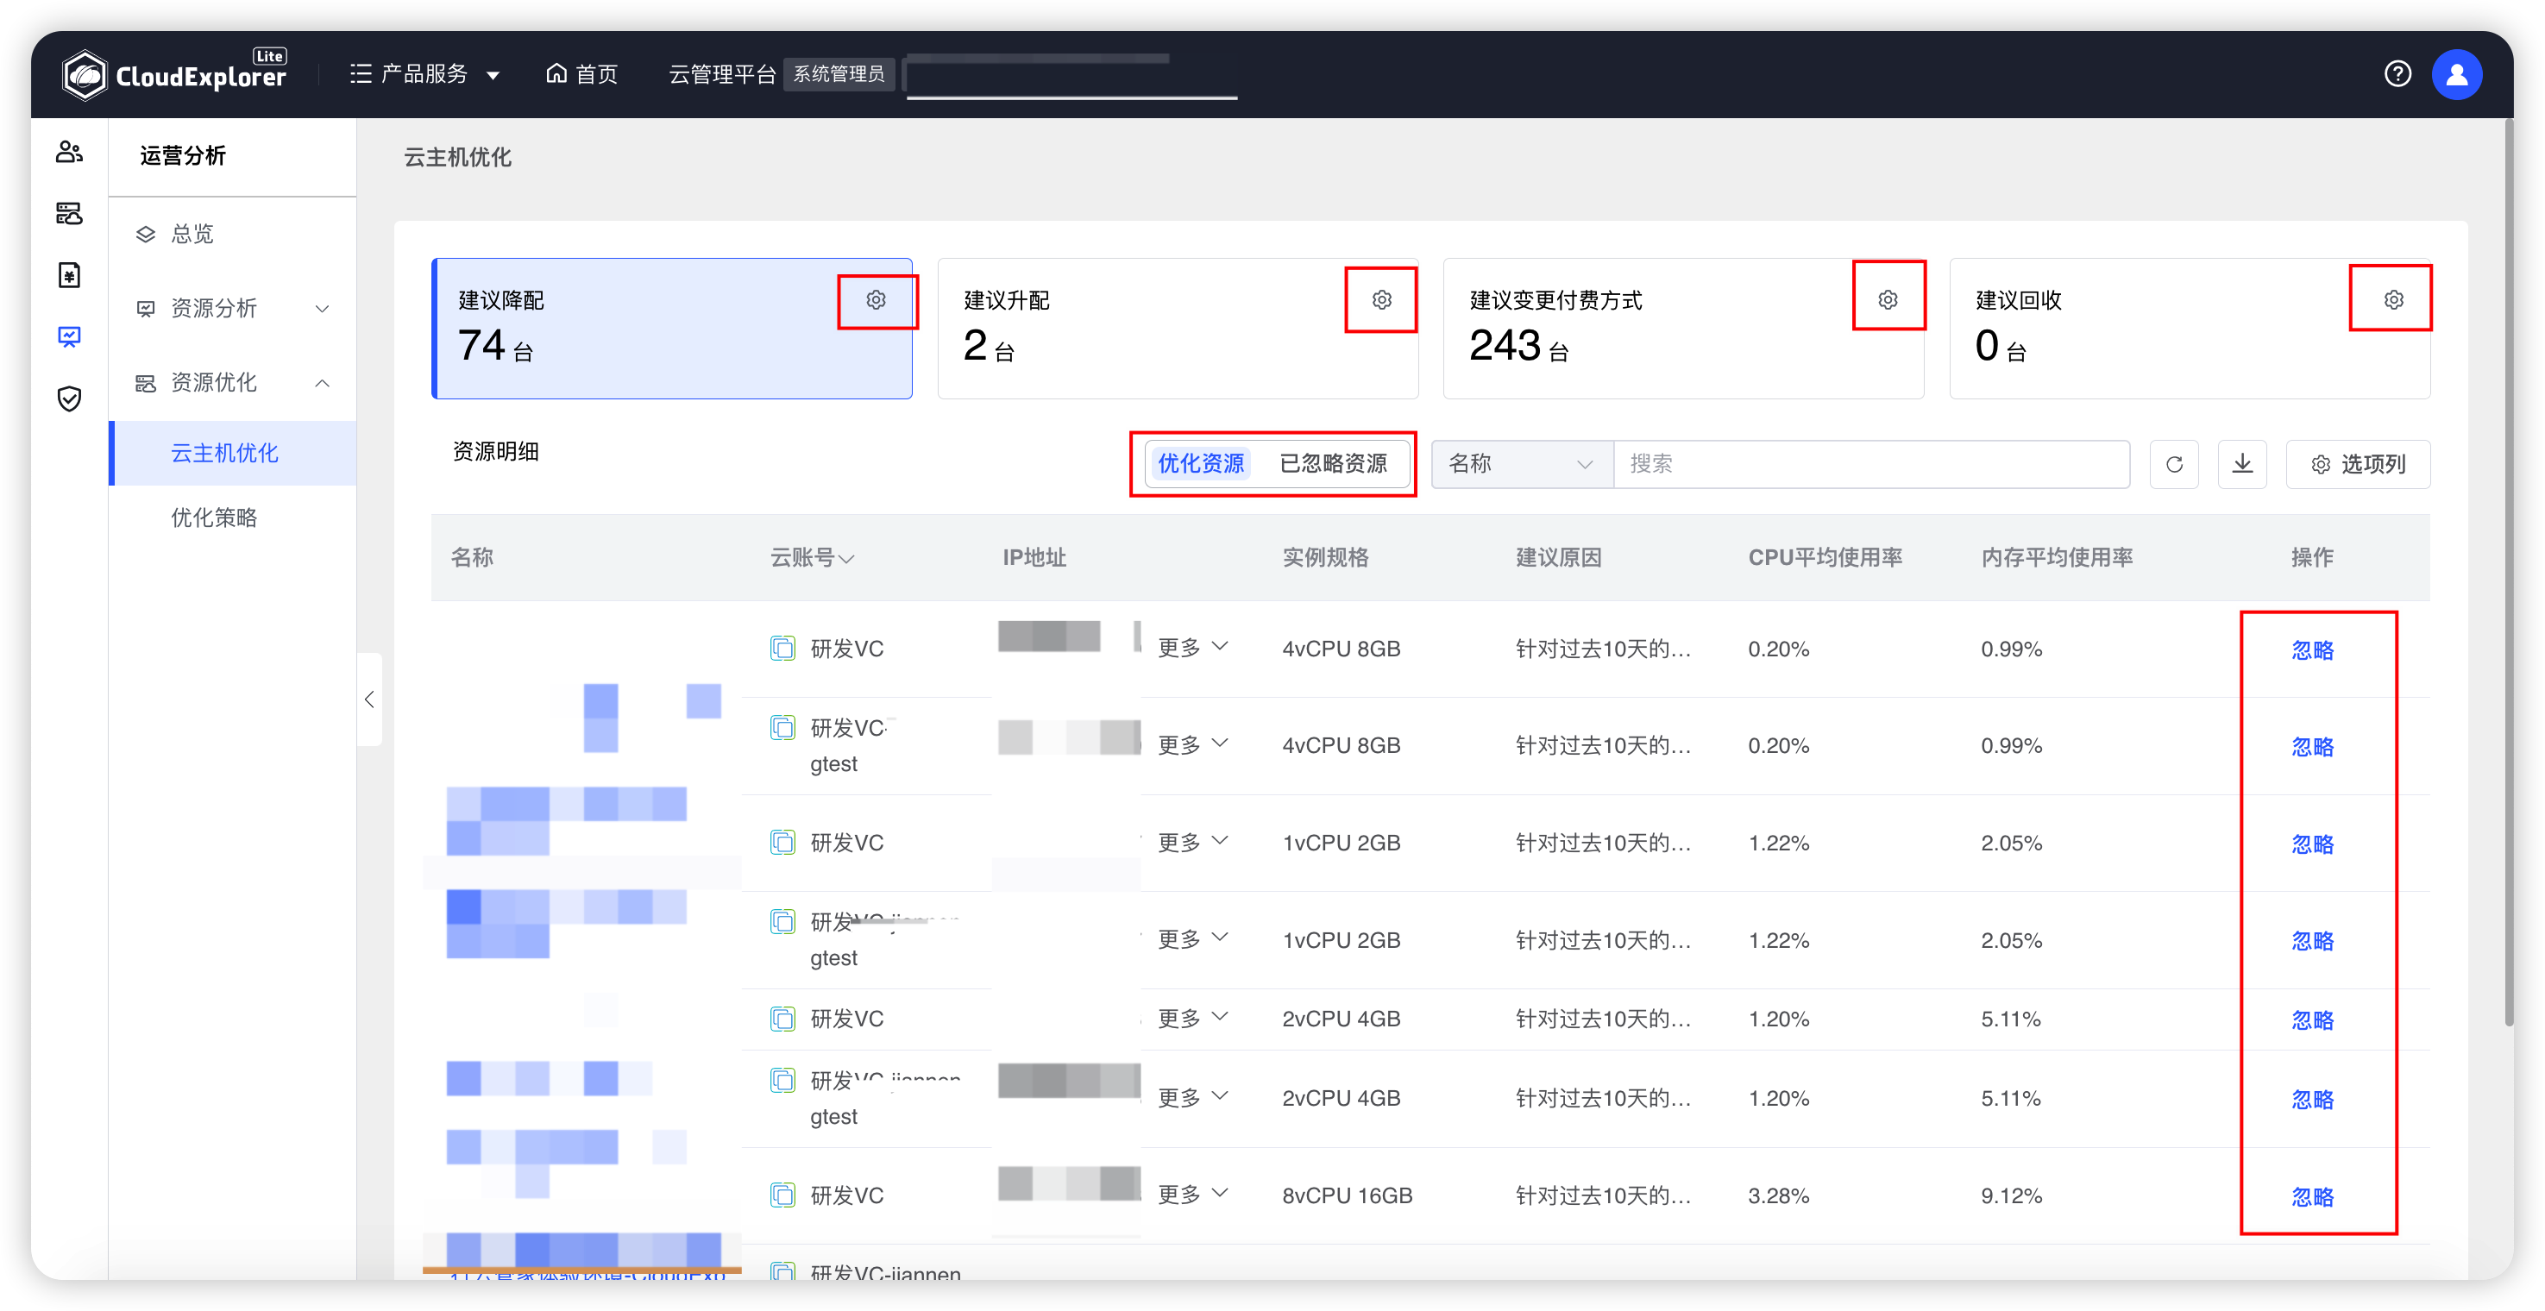Click the 9.12% memory usage value
2545x1311 pixels.
[x=2010, y=1195]
